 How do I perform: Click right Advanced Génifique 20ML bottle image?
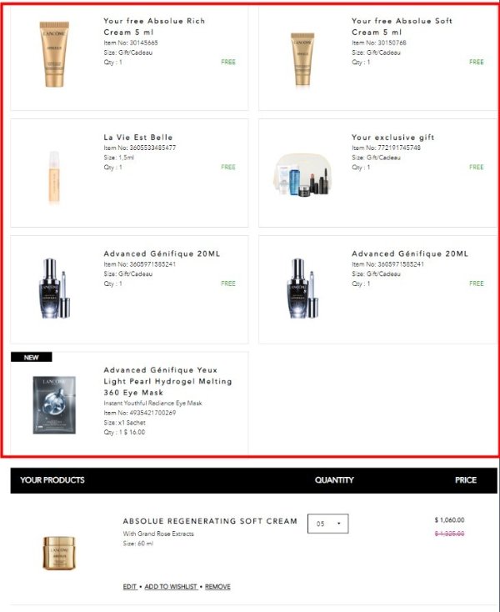click(302, 288)
